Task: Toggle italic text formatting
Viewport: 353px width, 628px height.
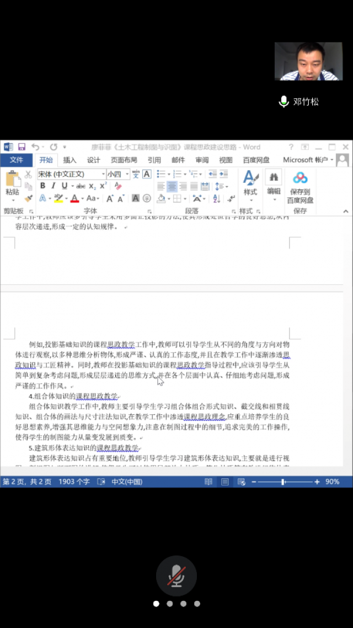Action: point(54,186)
